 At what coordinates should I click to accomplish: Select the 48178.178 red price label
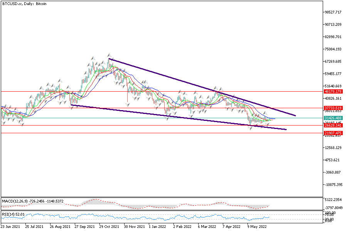334,92
